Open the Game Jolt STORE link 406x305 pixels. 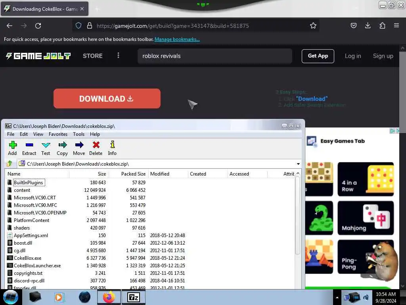93,56
